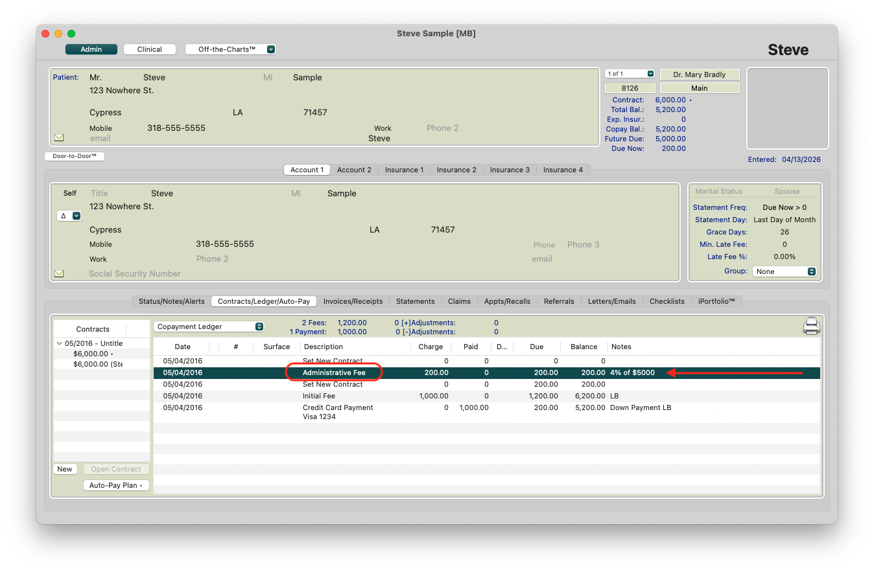Click the Auto-Pay Plan button
The width and height of the screenshot is (874, 572).
(x=116, y=485)
